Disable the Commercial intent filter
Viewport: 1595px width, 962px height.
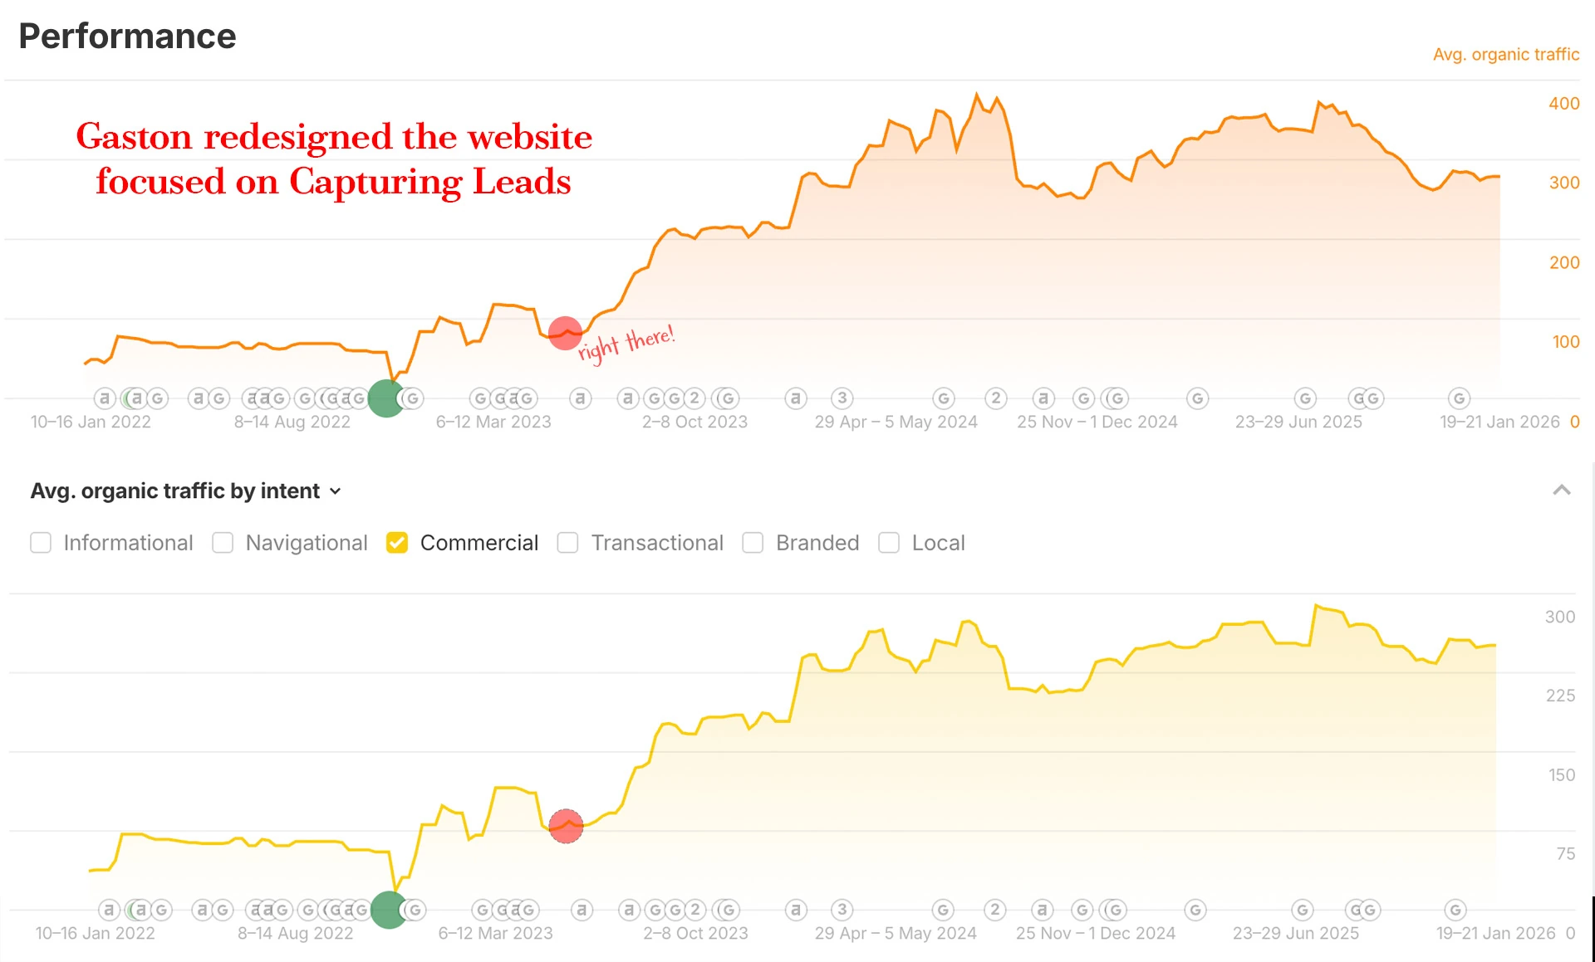397,543
